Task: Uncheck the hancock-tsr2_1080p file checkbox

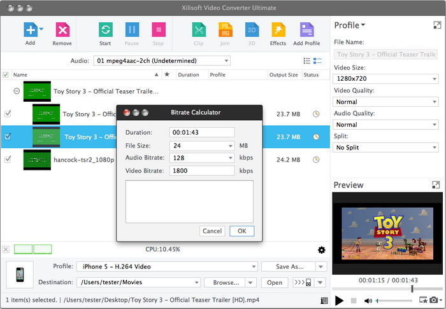Action: pos(8,159)
